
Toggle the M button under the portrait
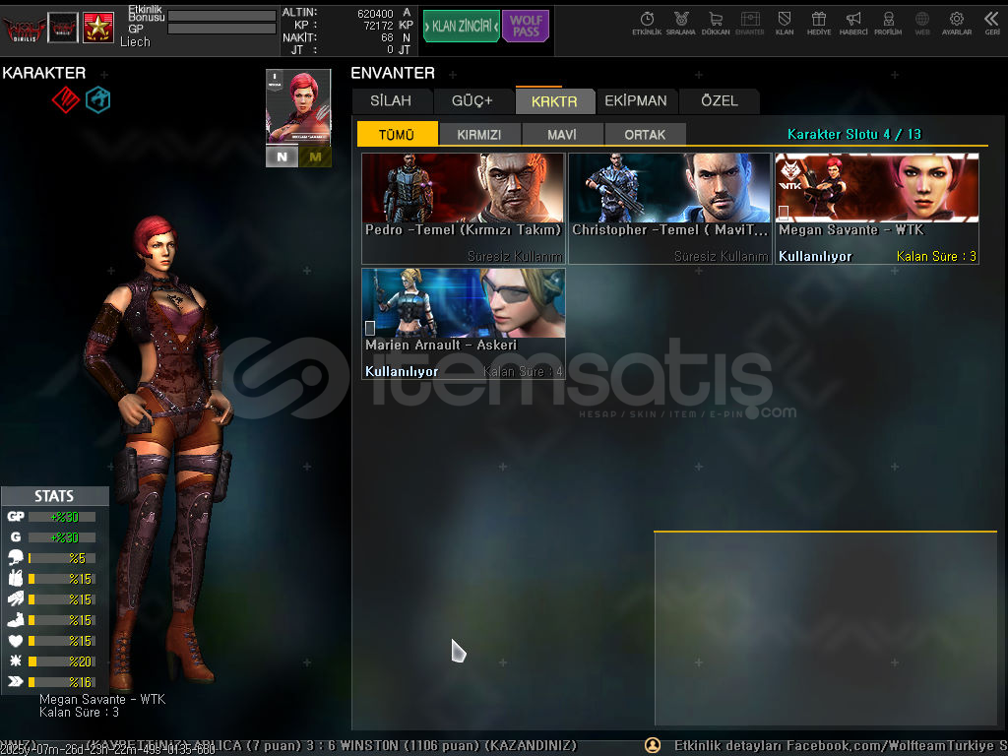pyautogui.click(x=315, y=157)
